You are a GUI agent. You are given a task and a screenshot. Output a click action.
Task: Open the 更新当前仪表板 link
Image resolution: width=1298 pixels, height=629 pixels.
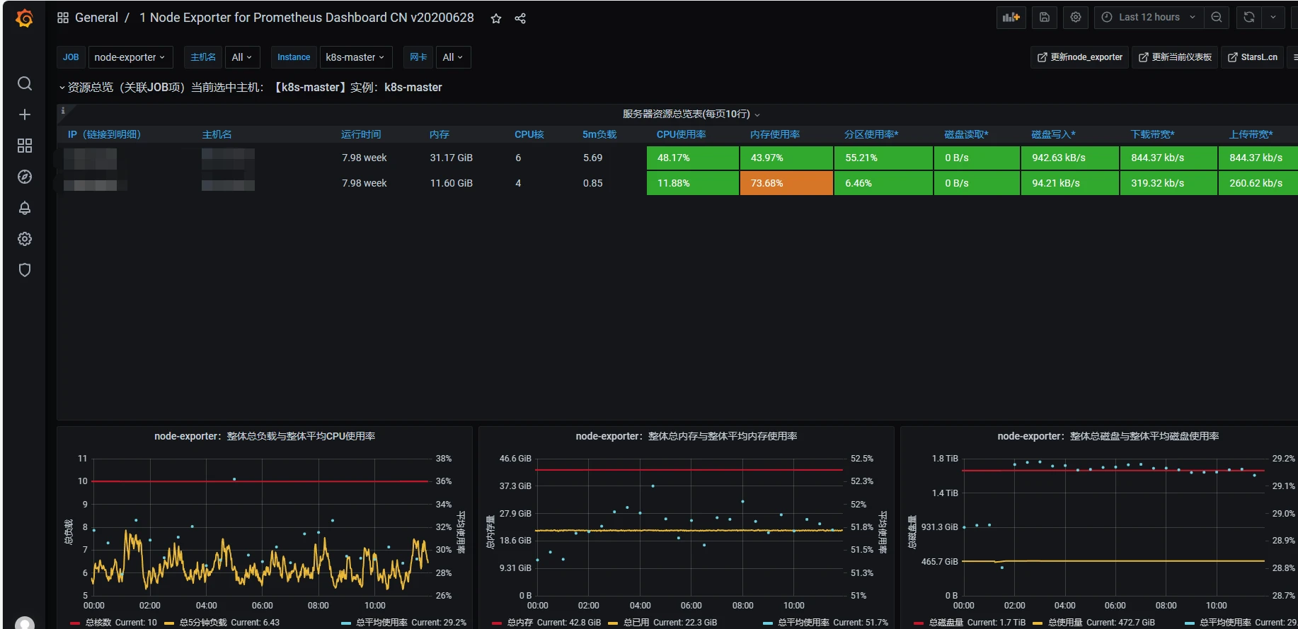(1176, 57)
